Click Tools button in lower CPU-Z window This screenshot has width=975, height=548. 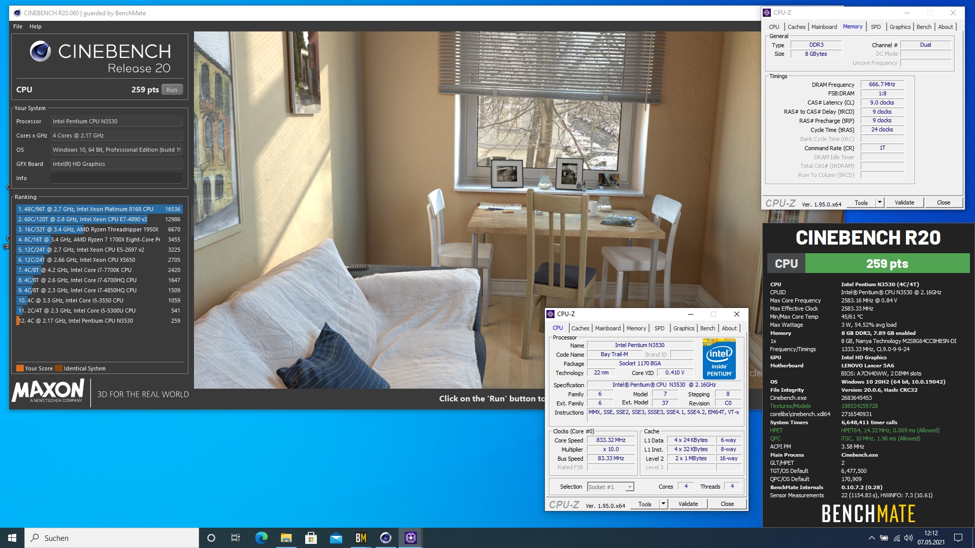pos(645,504)
